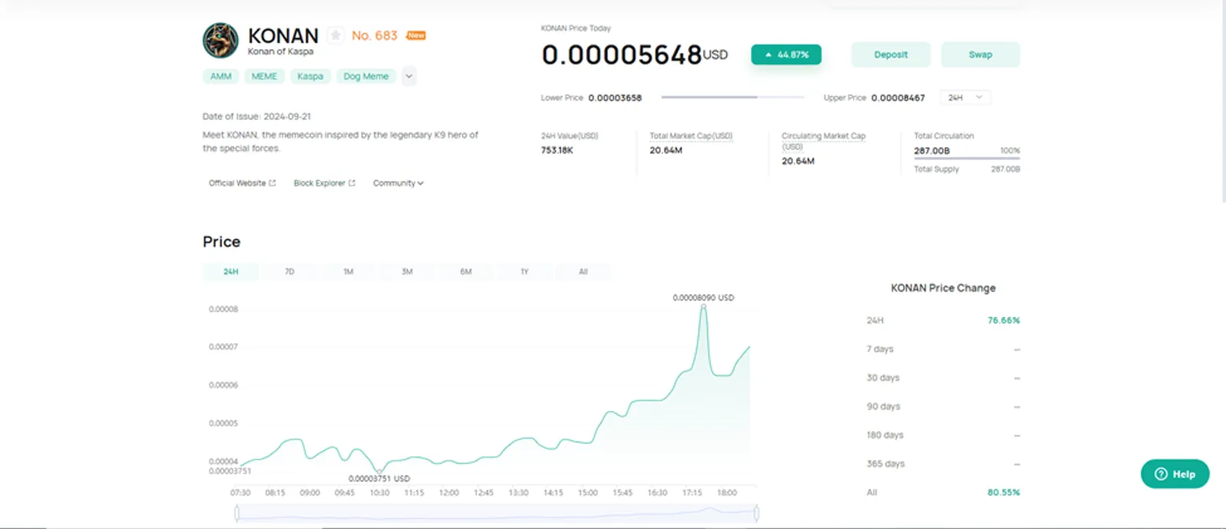Switch chart to 1Y tab
Image resolution: width=1226 pixels, height=529 pixels.
(x=525, y=272)
